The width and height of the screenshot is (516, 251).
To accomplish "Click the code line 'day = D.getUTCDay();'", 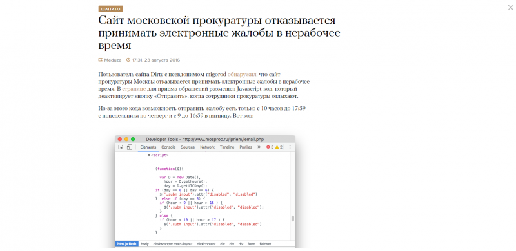I will [x=185, y=185].
